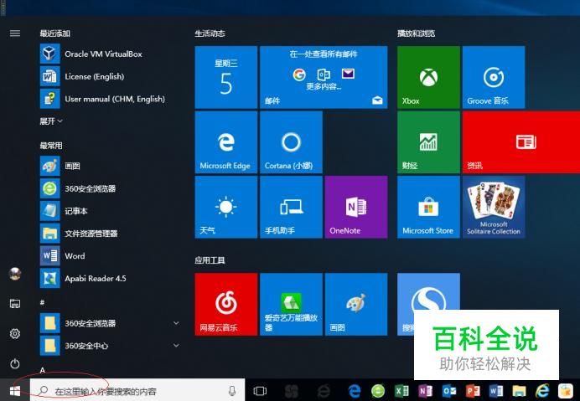This screenshot has height=401, width=580.
Task: Launch the Microsoft Edge tile
Action: 226,142
